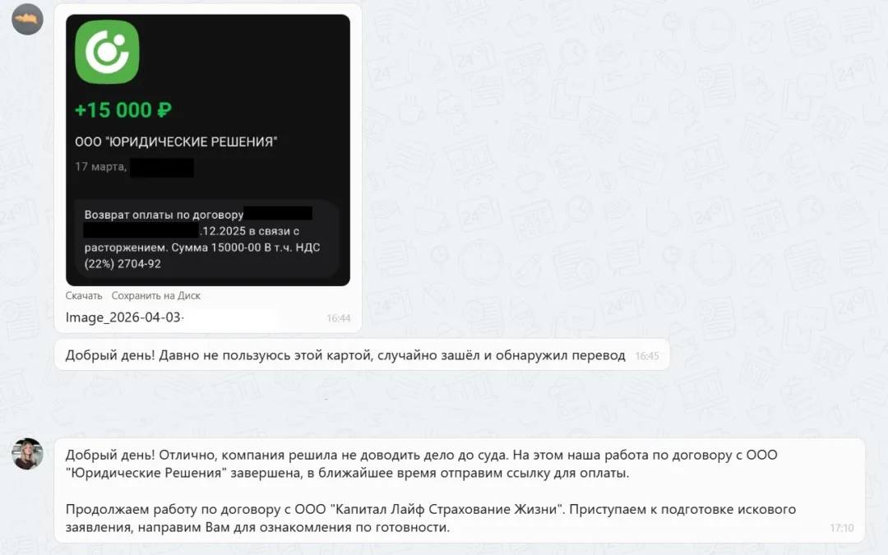
Task: Click the fox avatar of the first contact
Action: point(27,19)
